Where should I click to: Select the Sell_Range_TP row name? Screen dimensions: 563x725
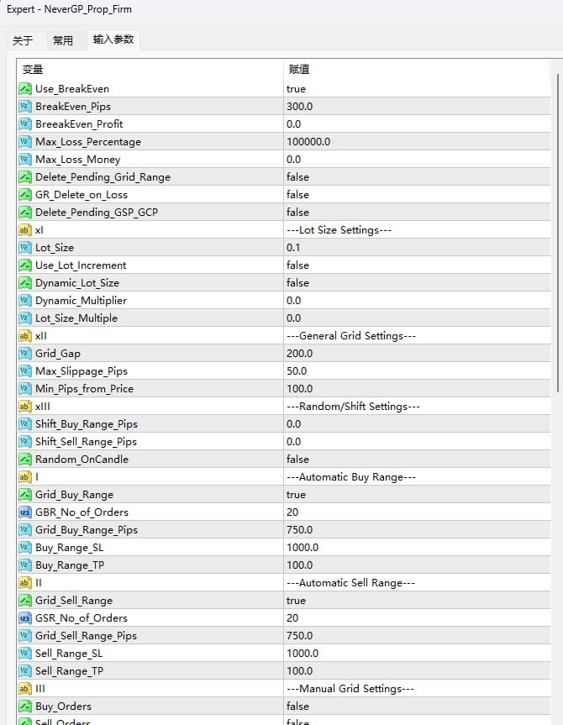pos(70,671)
